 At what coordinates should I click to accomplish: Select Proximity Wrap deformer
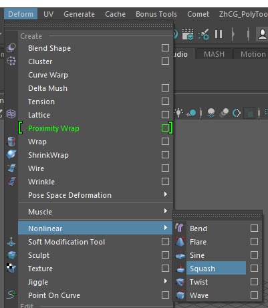pos(53,128)
